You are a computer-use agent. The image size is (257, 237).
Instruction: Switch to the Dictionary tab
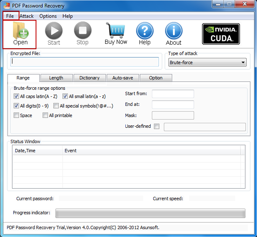[x=89, y=78]
